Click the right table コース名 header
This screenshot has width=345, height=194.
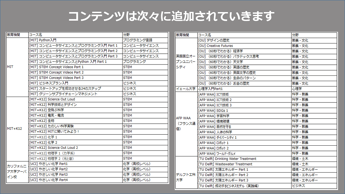click(245, 35)
